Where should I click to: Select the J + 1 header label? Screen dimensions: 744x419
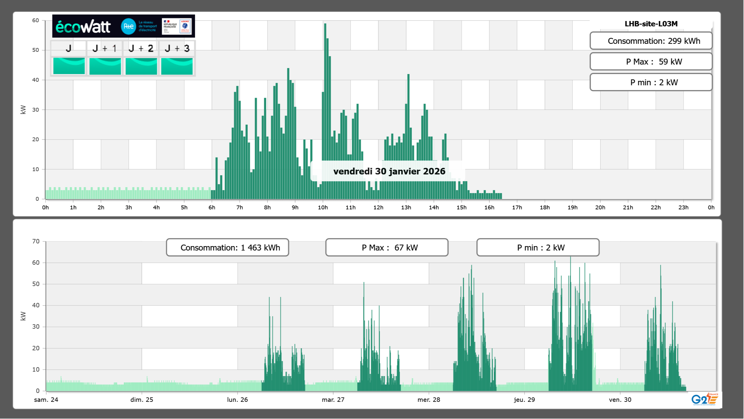(x=105, y=48)
